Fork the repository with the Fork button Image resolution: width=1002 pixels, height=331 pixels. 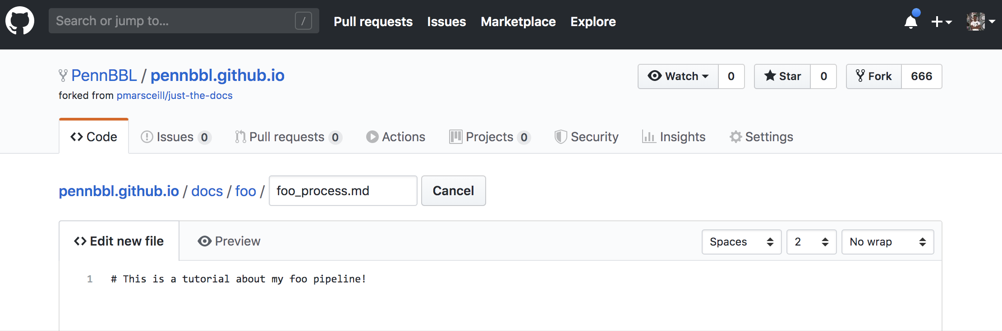[874, 76]
